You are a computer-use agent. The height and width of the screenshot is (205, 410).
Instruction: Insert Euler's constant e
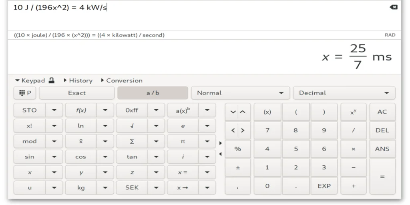tap(183, 126)
